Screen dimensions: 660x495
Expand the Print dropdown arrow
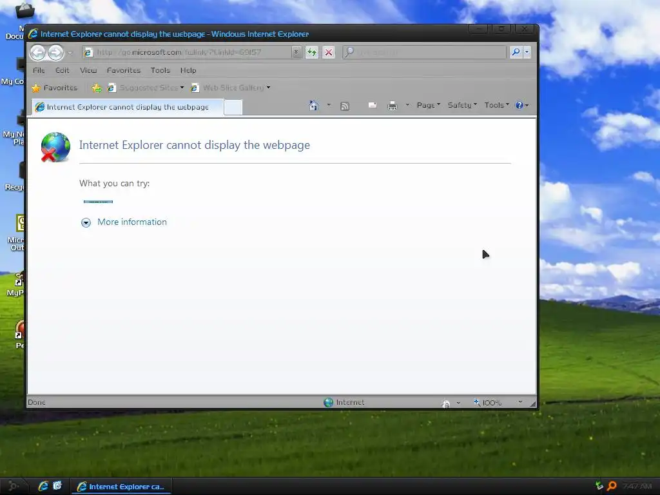(407, 105)
